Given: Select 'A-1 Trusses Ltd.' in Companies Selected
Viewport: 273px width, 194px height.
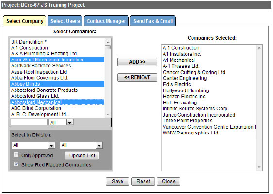Looking at the screenshot, I should (x=209, y=66).
